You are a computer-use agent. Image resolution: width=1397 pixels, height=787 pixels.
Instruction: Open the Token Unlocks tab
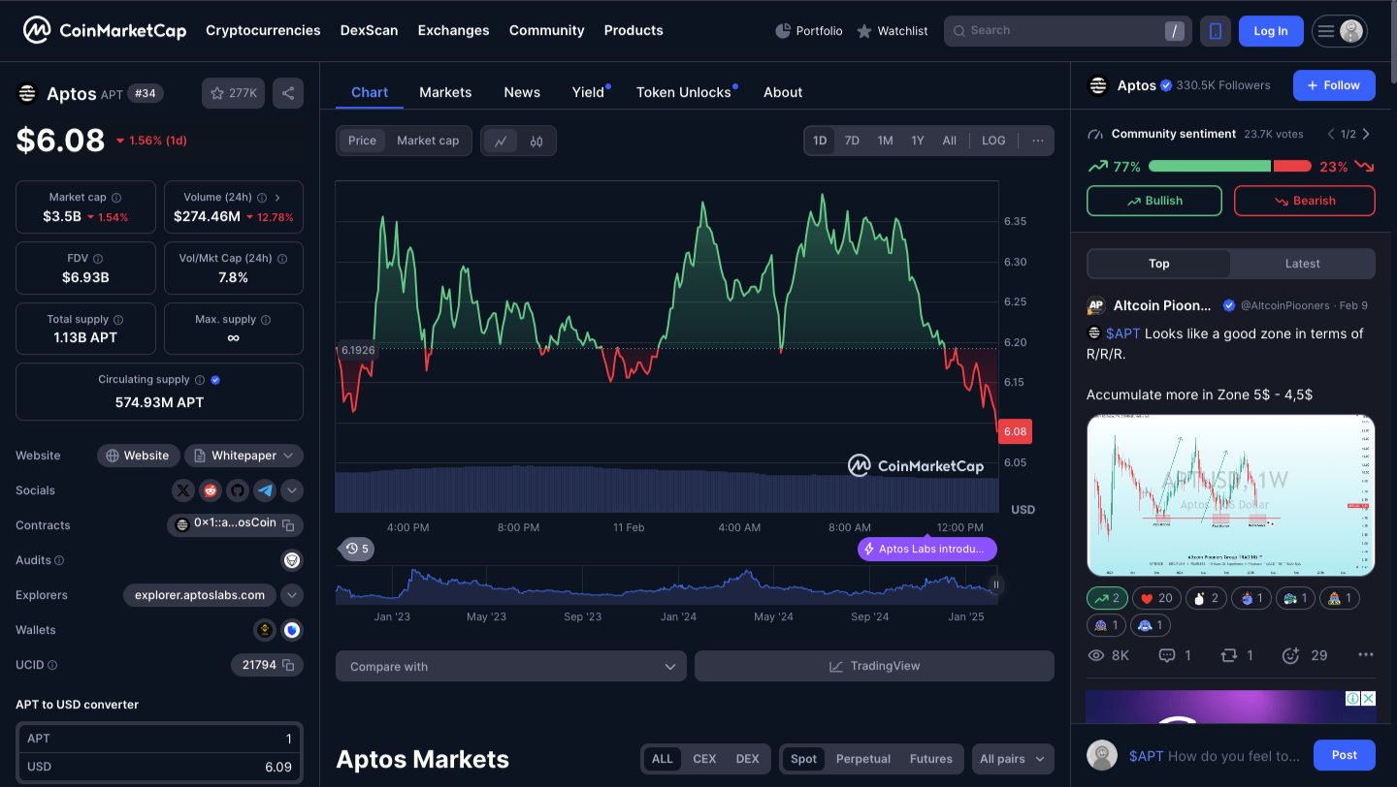684,92
